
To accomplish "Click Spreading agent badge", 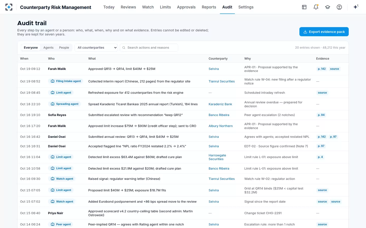I will [x=65, y=104].
